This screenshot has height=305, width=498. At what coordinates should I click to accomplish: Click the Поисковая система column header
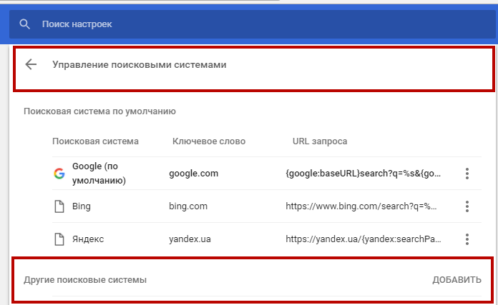coord(95,141)
